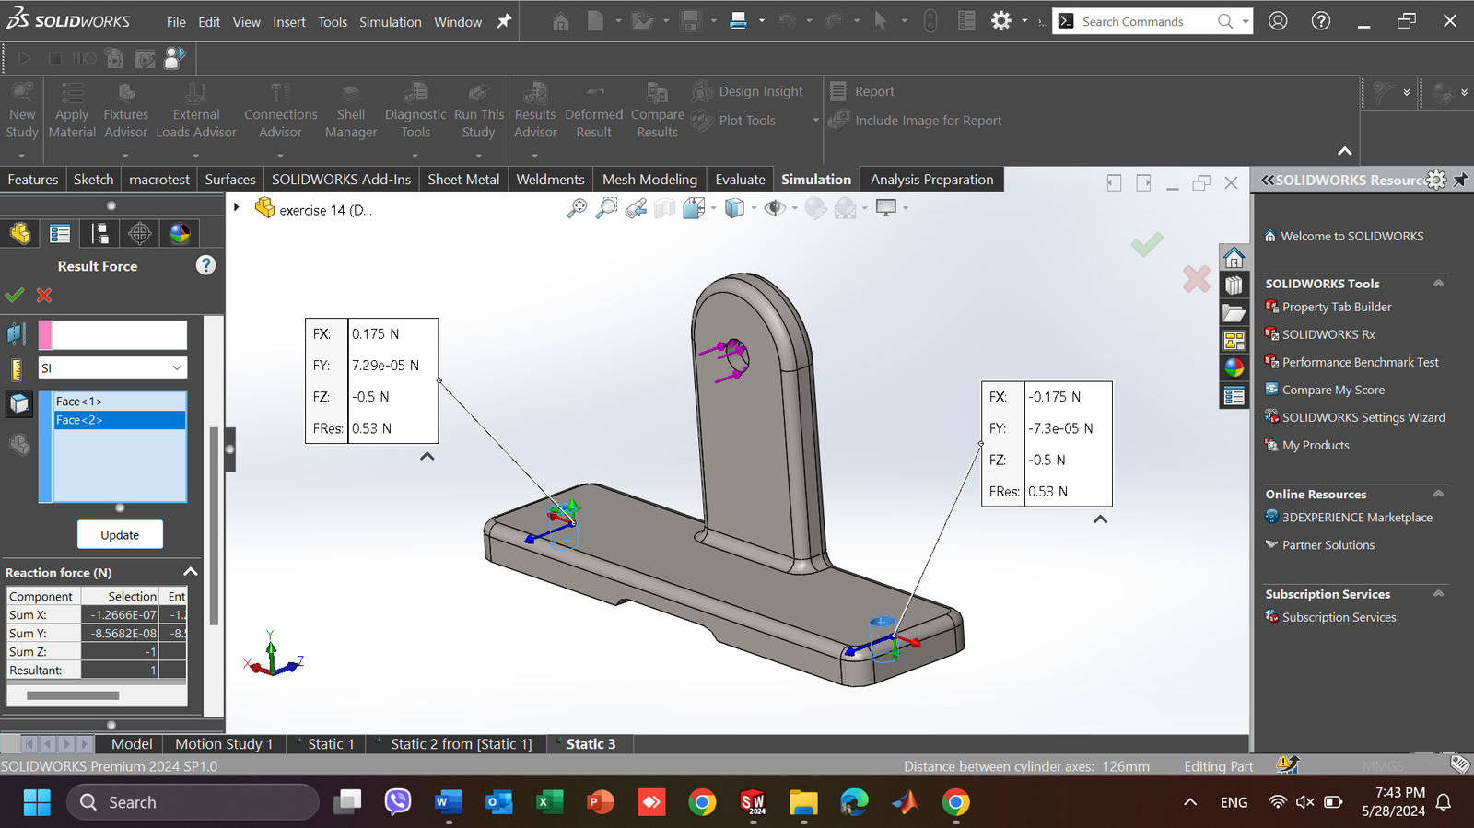This screenshot has height=828, width=1474.
Task: Open the Static 1 study tab
Action: 329,744
